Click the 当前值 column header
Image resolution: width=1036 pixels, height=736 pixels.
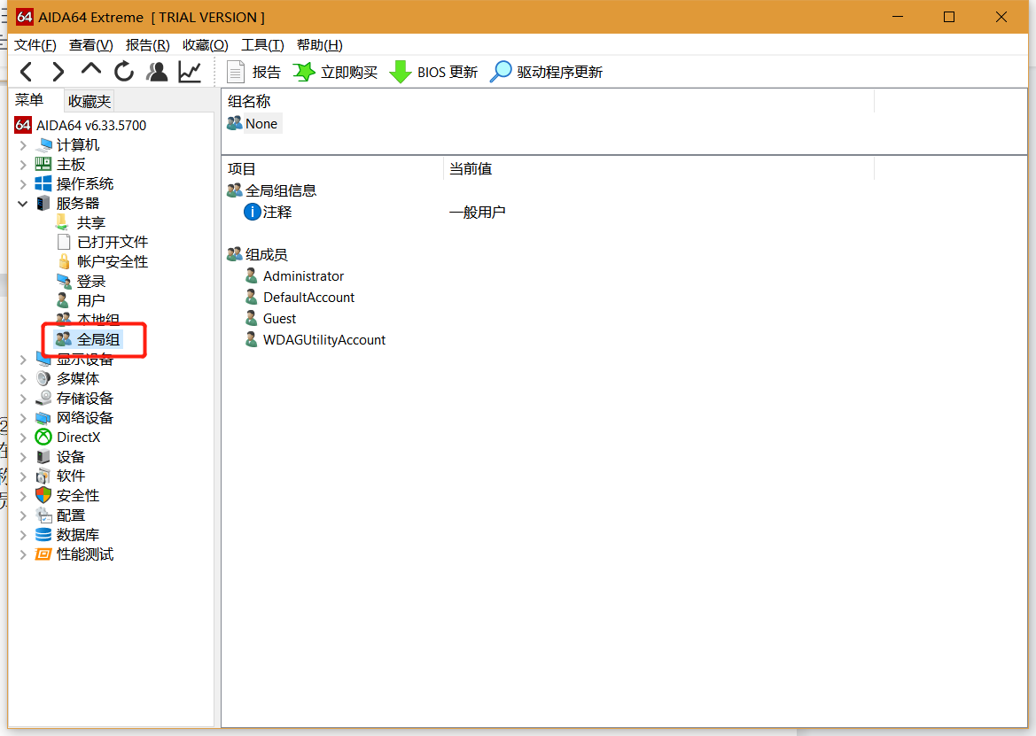(471, 168)
